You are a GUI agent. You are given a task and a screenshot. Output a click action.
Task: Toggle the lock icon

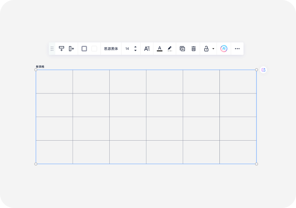pyautogui.click(x=206, y=48)
